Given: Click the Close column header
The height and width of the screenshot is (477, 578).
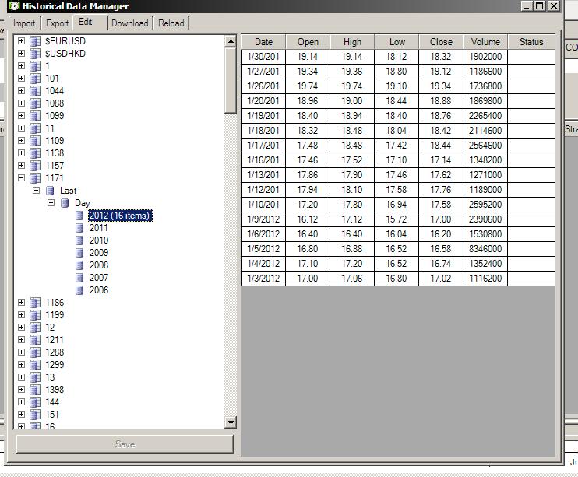Looking at the screenshot, I should (x=441, y=42).
